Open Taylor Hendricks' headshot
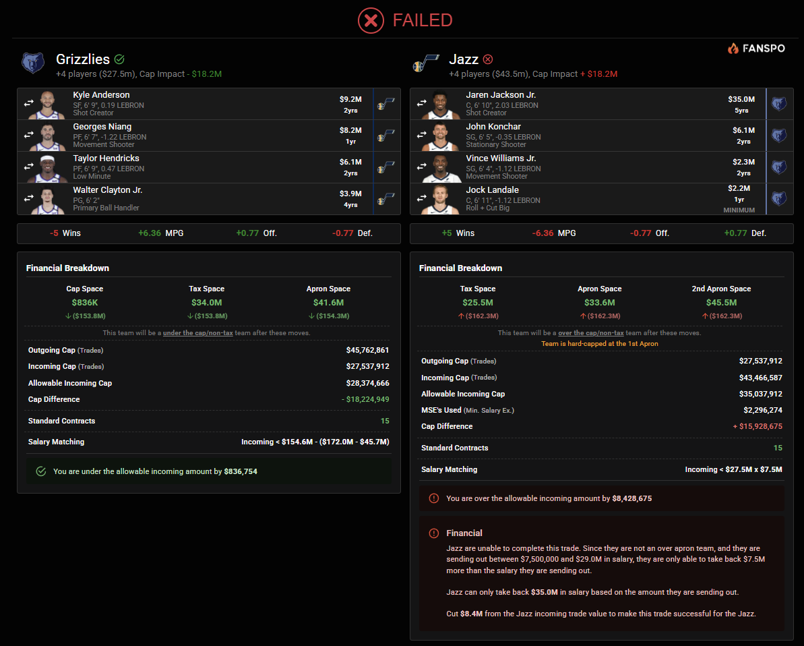This screenshot has width=804, height=646. coord(48,168)
